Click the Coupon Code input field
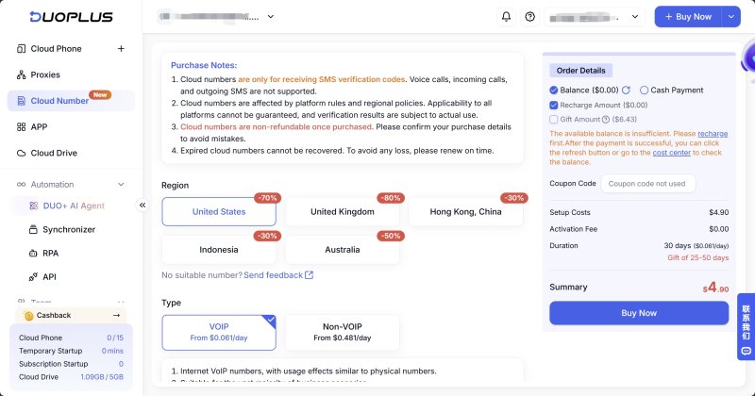 (x=648, y=184)
